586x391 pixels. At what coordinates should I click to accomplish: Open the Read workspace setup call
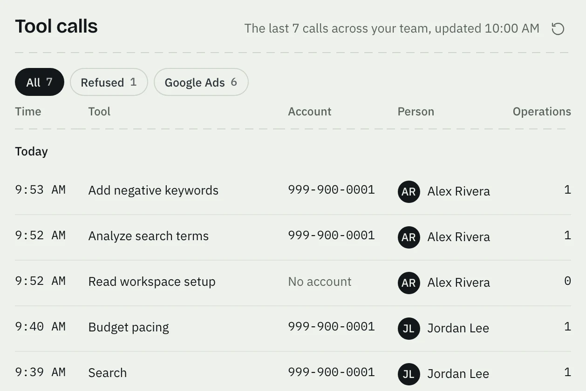click(x=293, y=283)
